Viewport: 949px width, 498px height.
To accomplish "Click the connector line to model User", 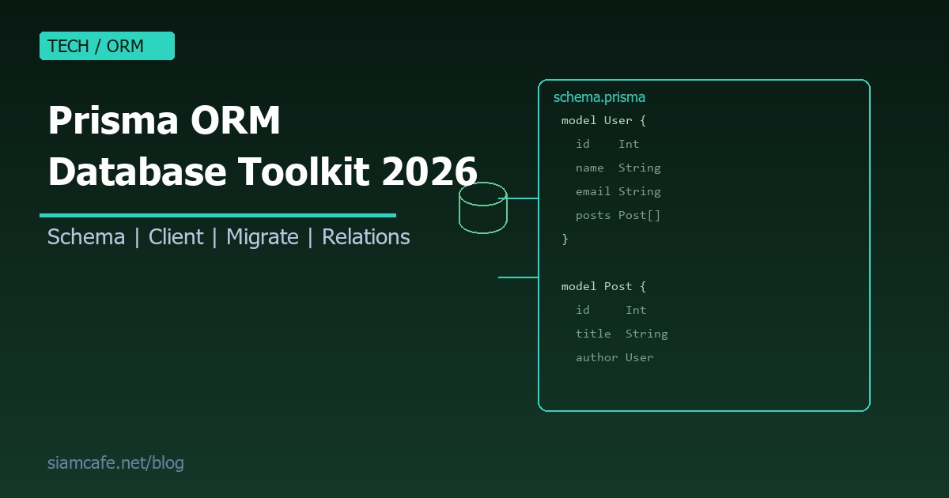I will [x=522, y=196].
